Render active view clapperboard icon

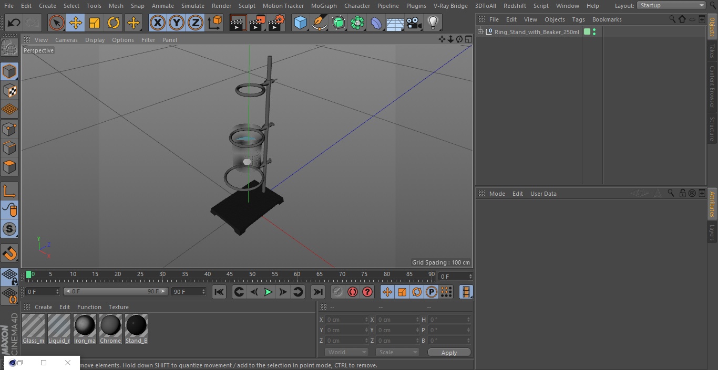[238, 23]
